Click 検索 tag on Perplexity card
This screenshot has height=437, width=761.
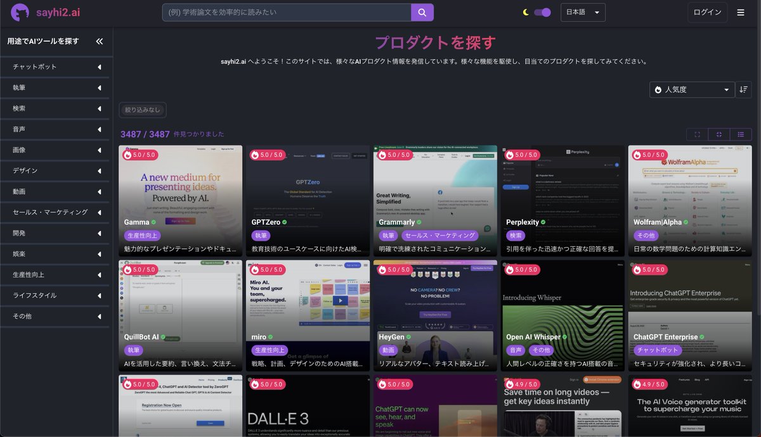(516, 236)
